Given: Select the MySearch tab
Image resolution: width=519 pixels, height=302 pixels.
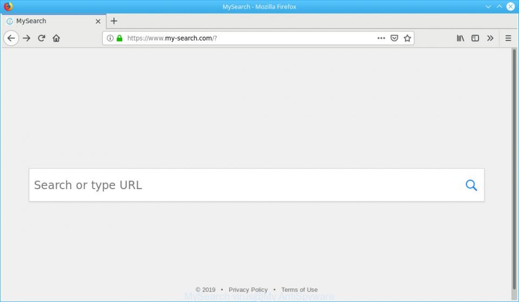Looking at the screenshot, I should [x=54, y=21].
